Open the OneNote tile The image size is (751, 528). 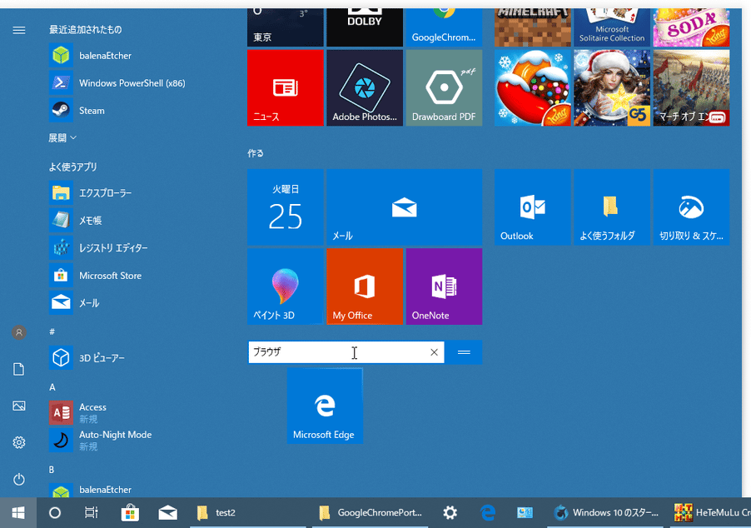pos(444,286)
